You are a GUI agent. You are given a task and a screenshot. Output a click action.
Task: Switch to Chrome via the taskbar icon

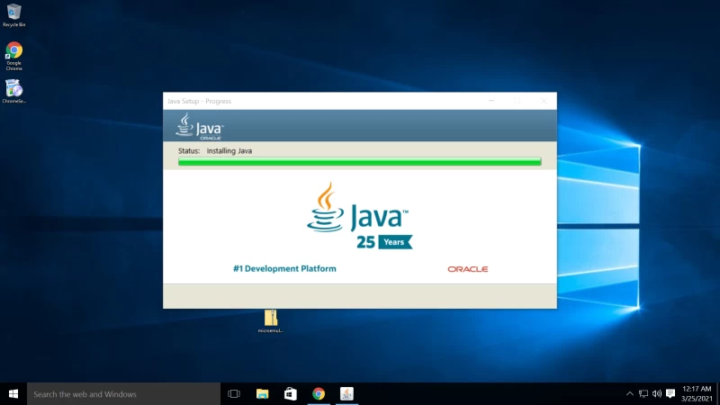click(x=318, y=393)
